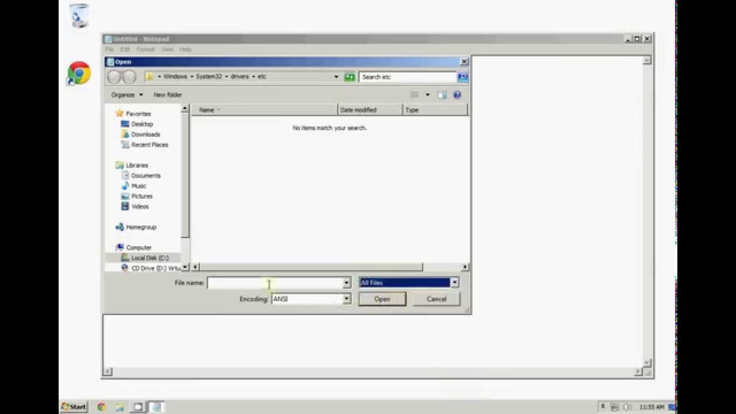Click the clock in the system tray

tap(651, 407)
